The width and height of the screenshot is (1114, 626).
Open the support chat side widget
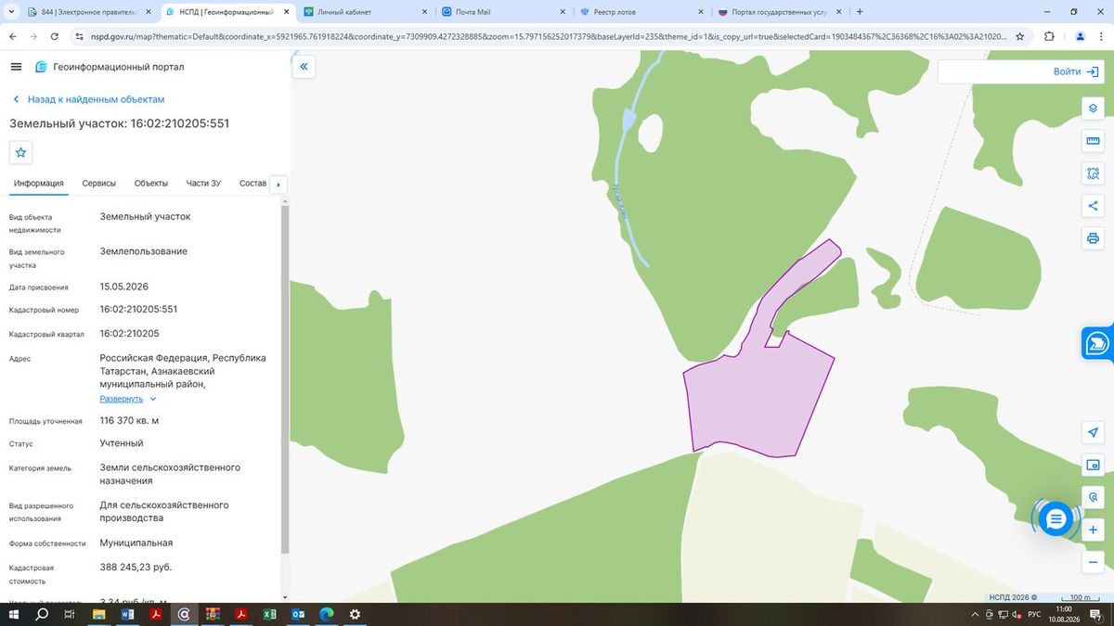pos(1097,343)
